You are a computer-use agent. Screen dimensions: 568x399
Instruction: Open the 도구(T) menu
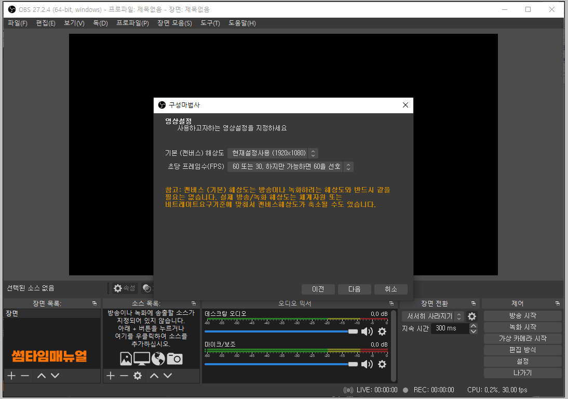[210, 23]
